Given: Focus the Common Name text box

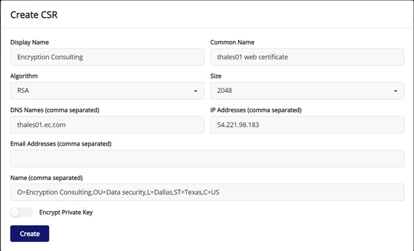Looking at the screenshot, I should pyautogui.click(x=307, y=57).
